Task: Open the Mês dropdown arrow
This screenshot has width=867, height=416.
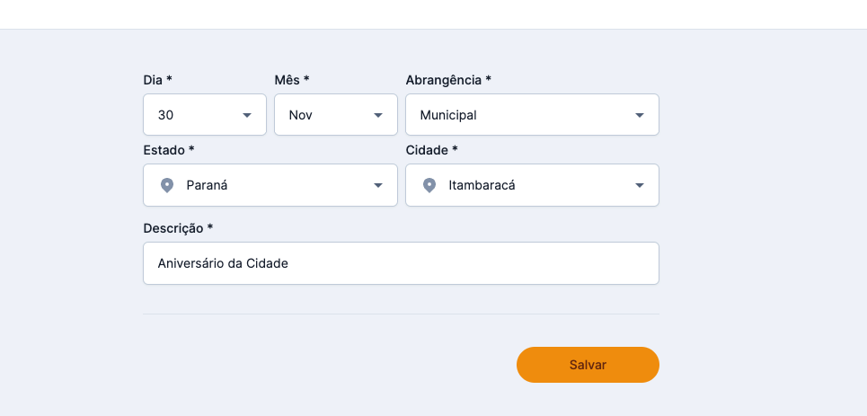Action: point(378,116)
